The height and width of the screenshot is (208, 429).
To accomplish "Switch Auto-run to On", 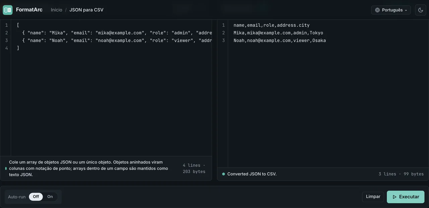I will [x=50, y=197].
